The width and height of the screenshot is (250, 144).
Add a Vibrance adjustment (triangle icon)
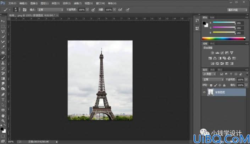(x=232, y=53)
